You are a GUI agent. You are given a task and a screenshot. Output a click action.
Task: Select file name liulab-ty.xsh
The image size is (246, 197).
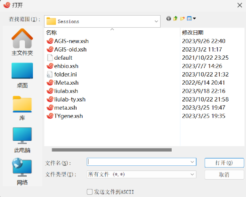tap(70, 99)
